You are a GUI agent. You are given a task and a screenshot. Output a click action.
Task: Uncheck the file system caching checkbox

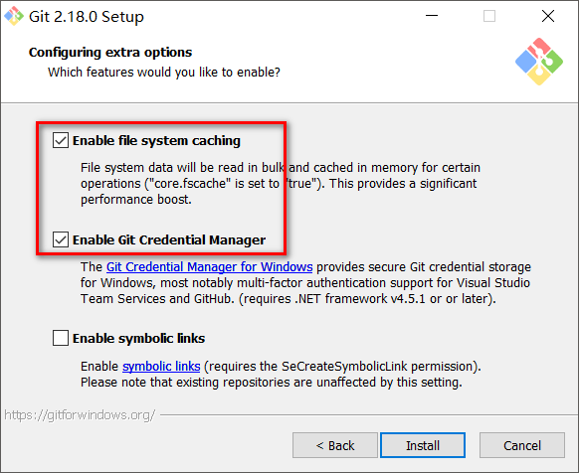(61, 140)
